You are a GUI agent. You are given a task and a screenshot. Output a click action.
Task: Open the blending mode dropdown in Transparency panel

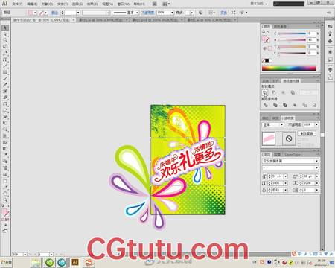[272, 124]
